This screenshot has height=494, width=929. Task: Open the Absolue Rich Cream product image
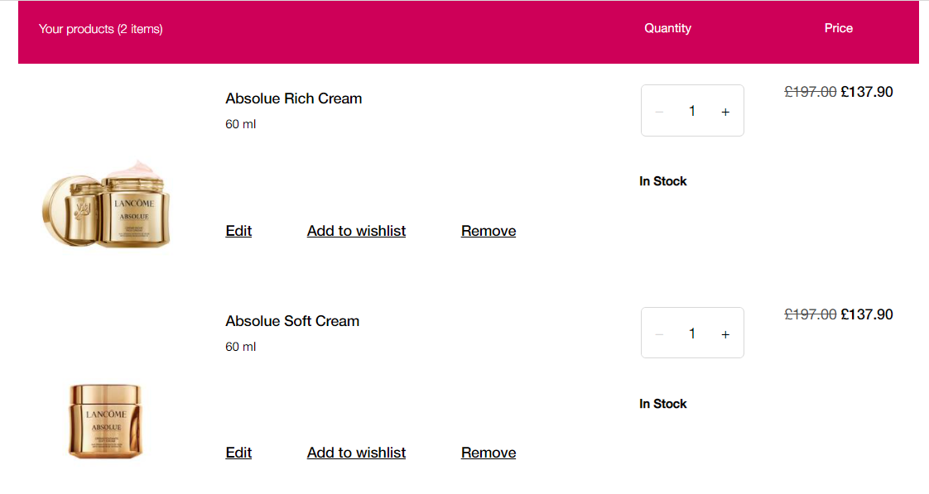[x=106, y=204]
